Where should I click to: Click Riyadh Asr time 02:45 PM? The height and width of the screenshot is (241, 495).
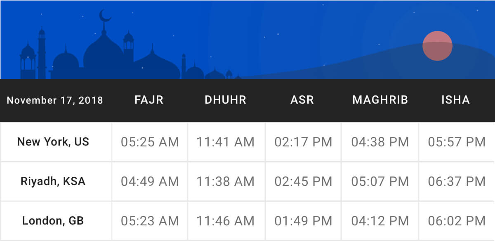(x=303, y=181)
